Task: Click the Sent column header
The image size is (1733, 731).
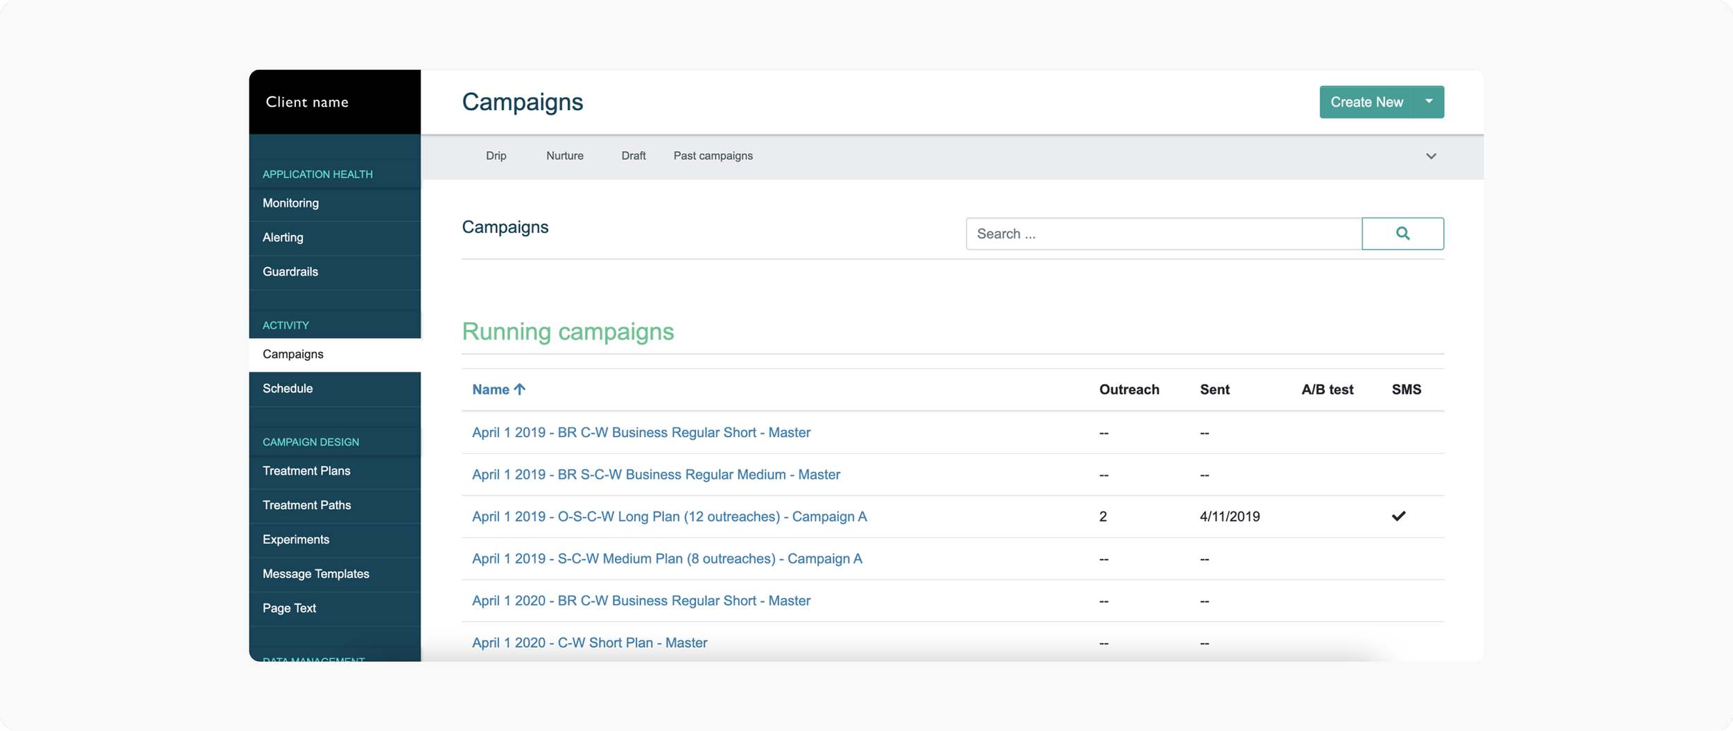Action: pos(1215,389)
